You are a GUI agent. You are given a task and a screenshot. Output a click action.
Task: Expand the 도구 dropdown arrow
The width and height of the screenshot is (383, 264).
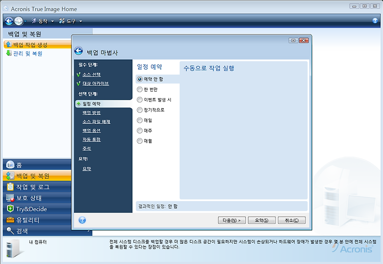tap(81, 21)
